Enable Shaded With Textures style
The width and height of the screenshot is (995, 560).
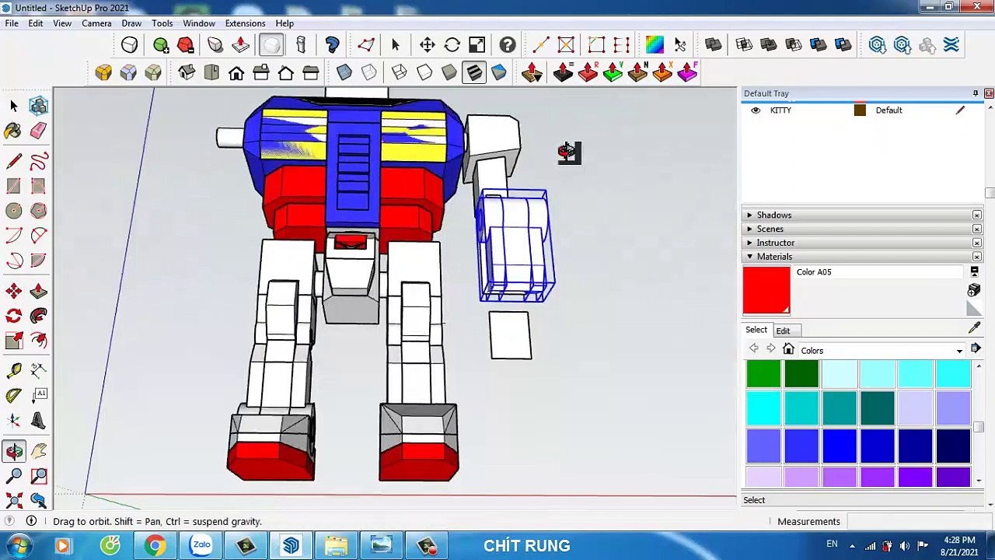click(474, 73)
